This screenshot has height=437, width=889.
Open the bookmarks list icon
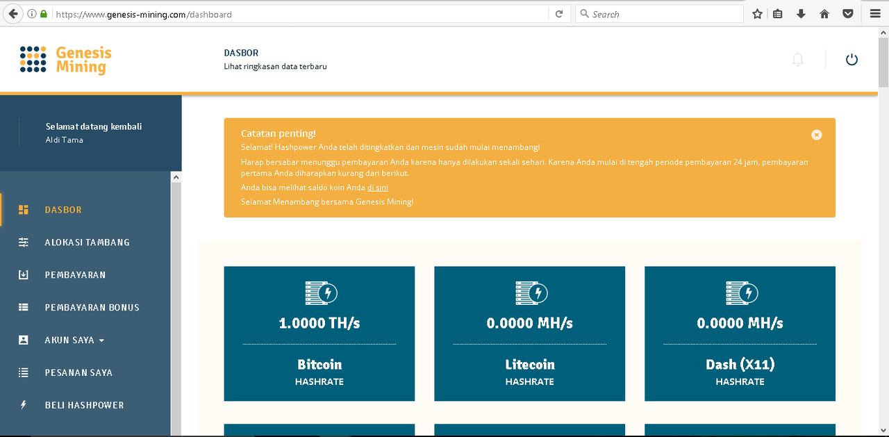point(778,14)
